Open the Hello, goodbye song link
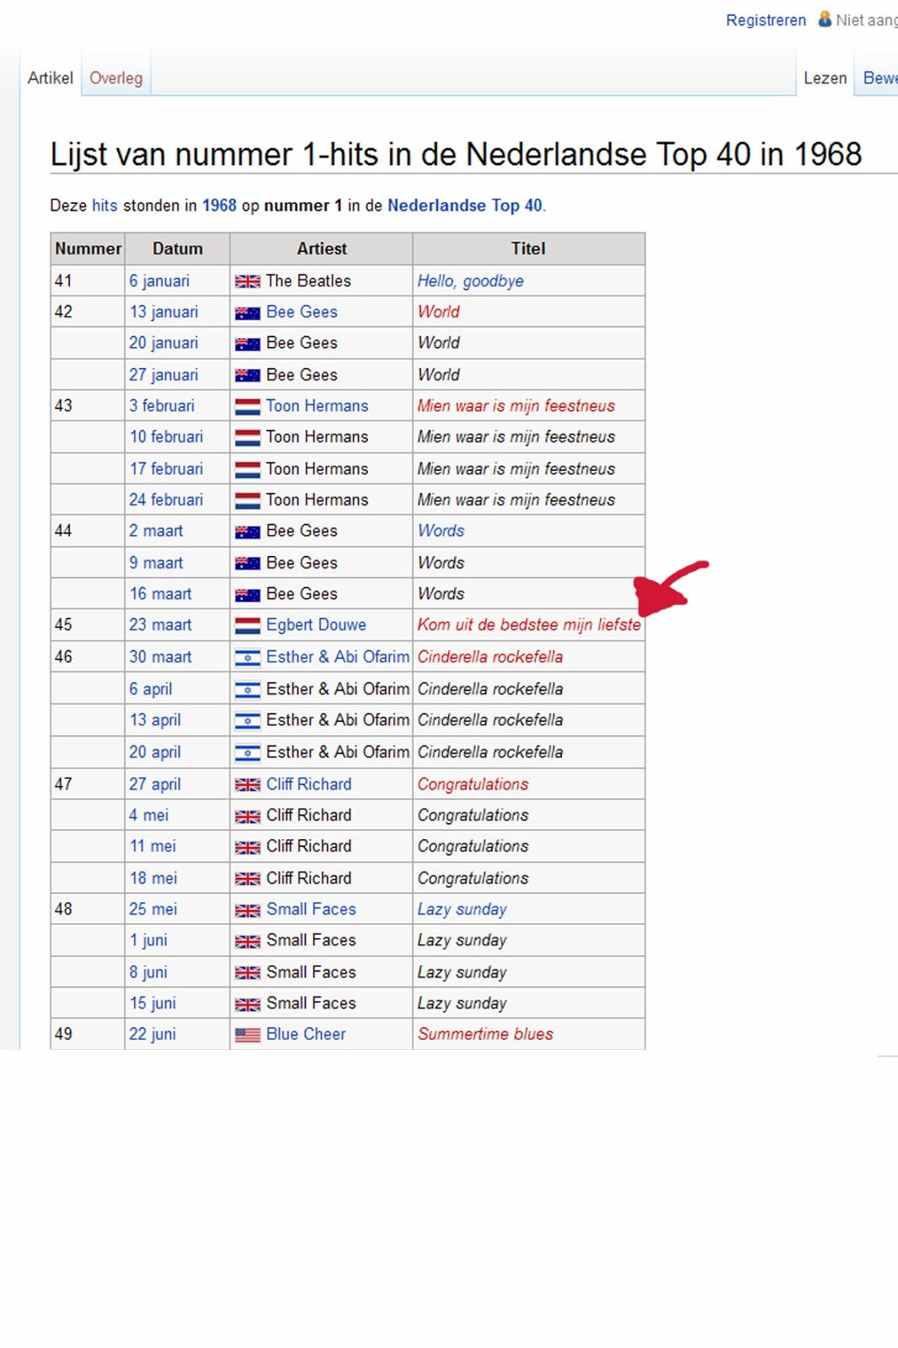898x1348 pixels. click(470, 281)
